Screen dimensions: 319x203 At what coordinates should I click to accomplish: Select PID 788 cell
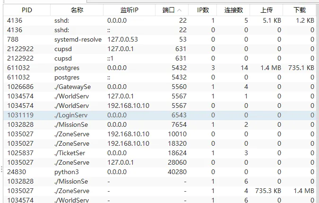(13, 39)
